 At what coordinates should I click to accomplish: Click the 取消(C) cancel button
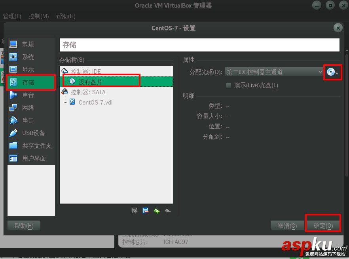(288, 225)
